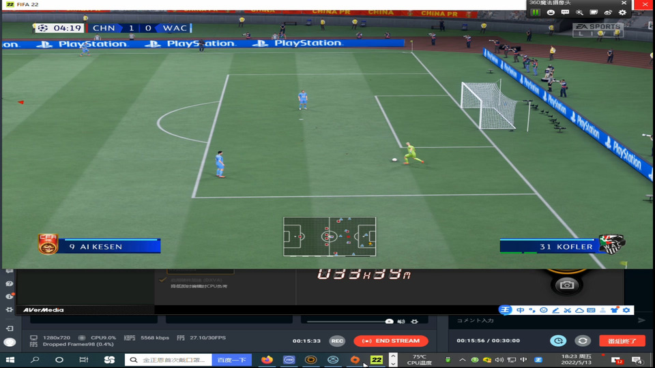Expand hidden system tray icons chevron
The image size is (655, 368).
click(463, 360)
